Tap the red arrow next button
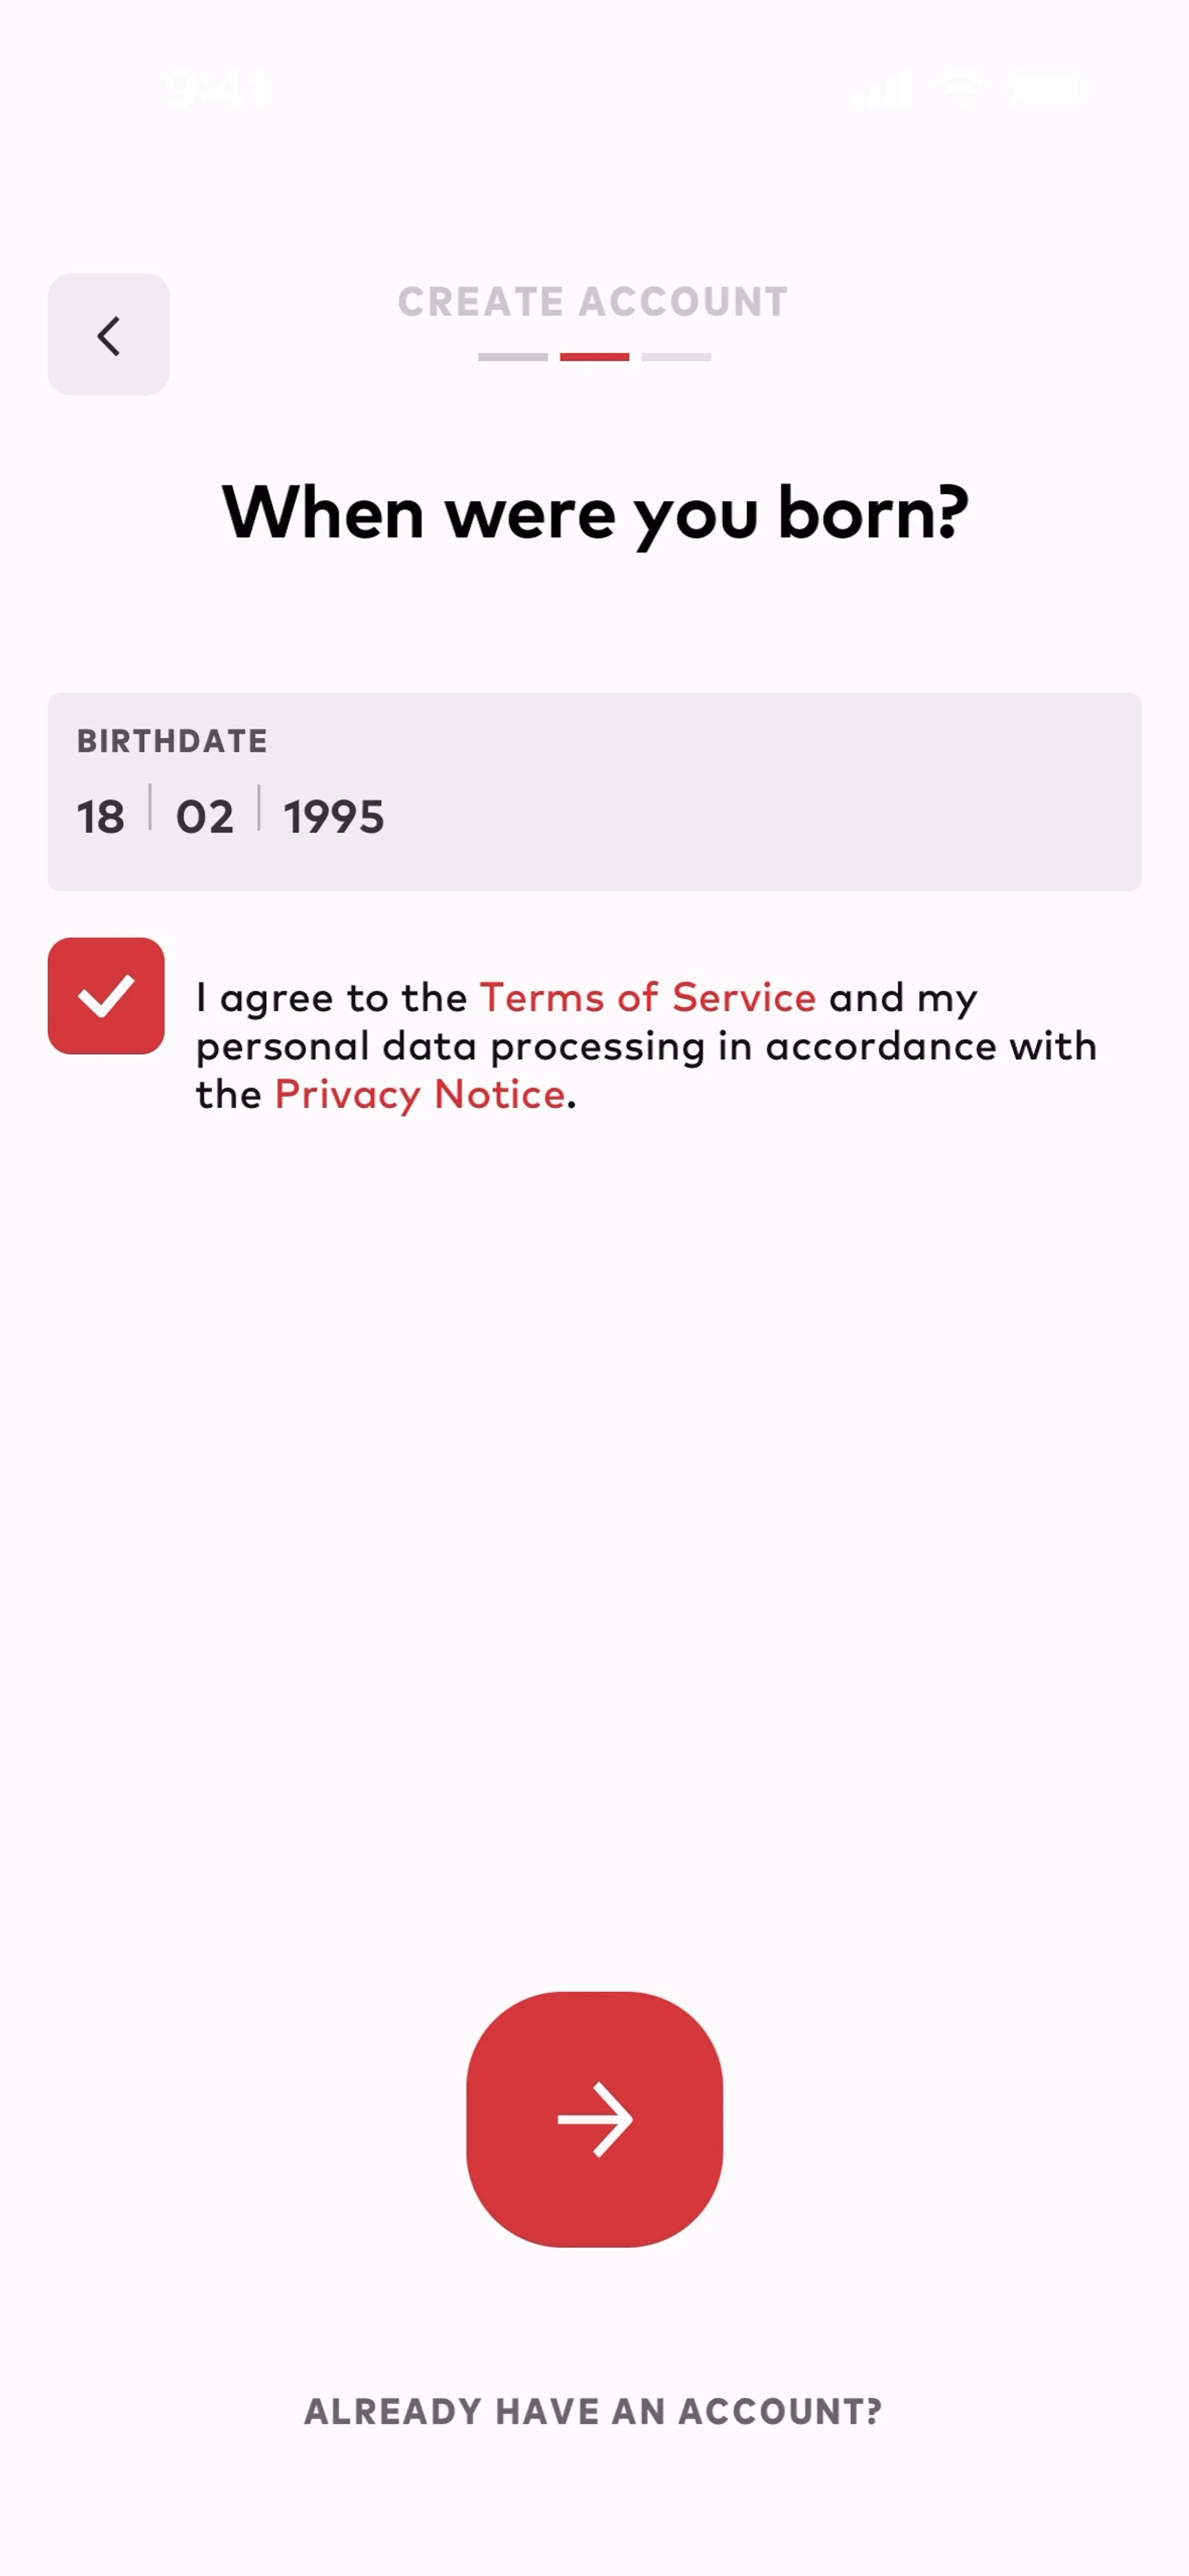This screenshot has height=2576, width=1189. click(594, 2118)
